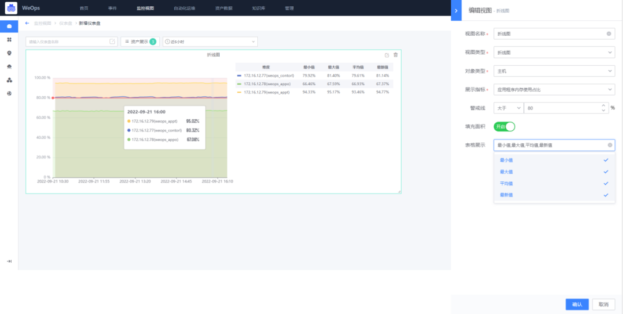Uncheck 最新值 option in dropdown list
This screenshot has width=623, height=314.
pos(555,195)
